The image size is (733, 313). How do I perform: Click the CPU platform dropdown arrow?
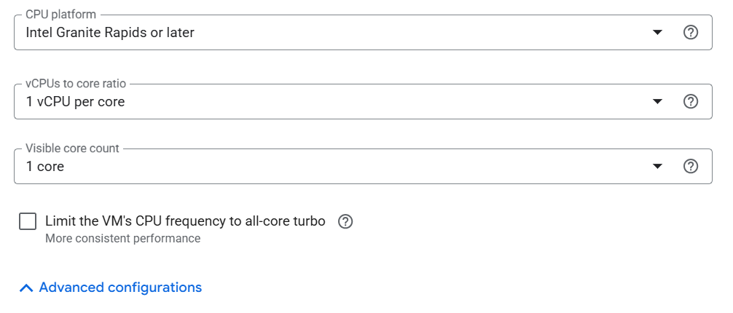(x=657, y=33)
